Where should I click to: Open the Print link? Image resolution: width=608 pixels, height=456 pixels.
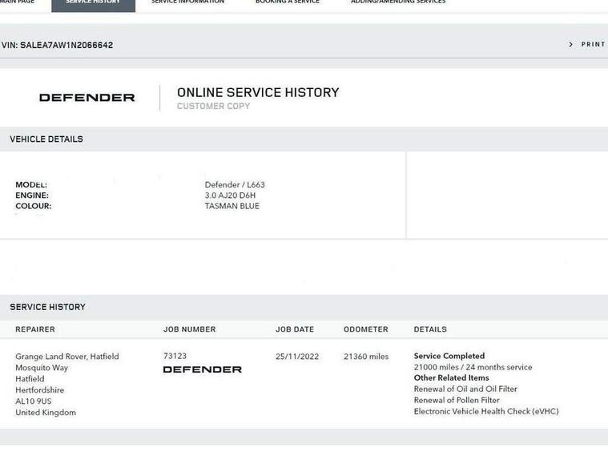pos(593,45)
